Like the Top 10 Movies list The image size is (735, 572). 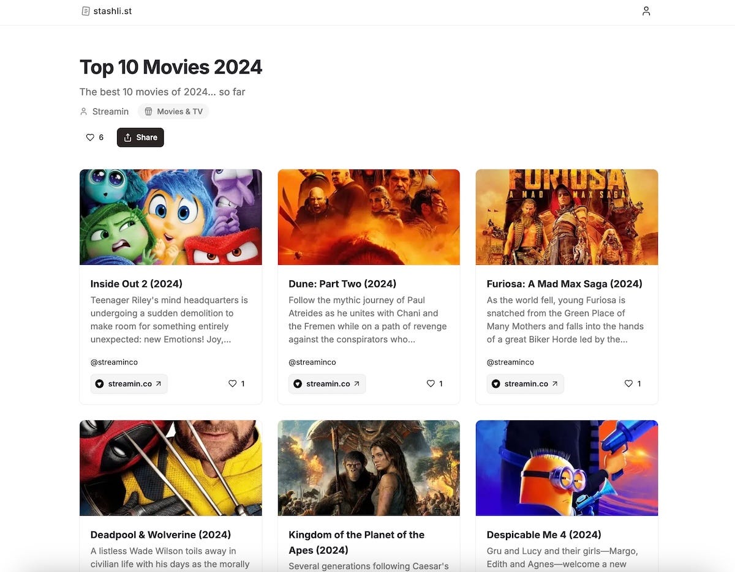(94, 138)
